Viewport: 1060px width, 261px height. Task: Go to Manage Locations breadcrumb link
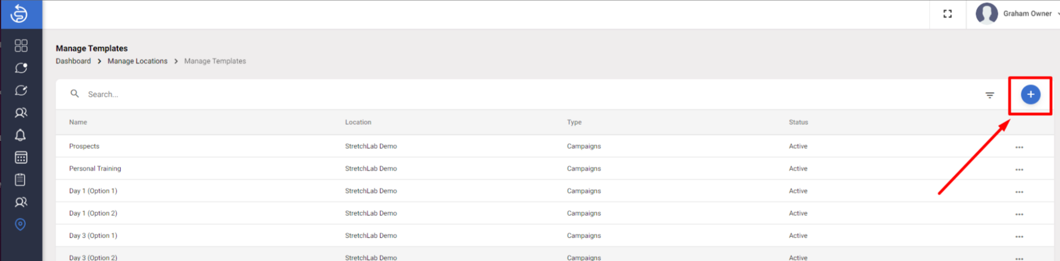click(137, 61)
